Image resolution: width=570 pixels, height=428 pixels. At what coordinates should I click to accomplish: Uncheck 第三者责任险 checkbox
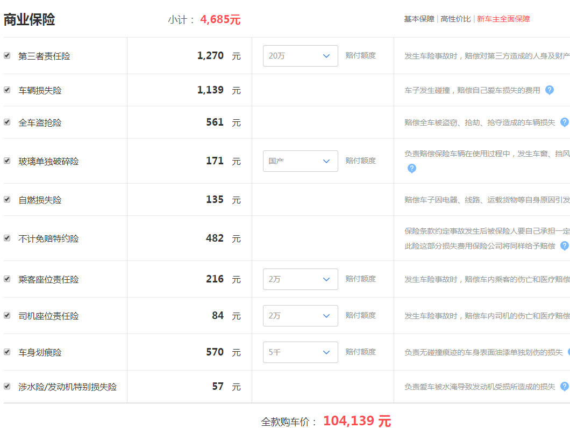7,55
